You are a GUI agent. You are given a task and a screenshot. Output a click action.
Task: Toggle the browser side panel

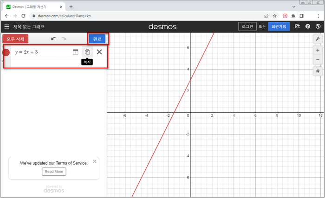click(x=302, y=16)
